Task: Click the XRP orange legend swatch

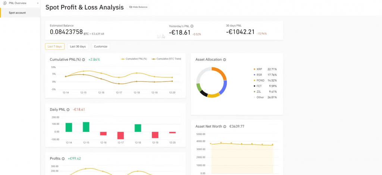Action: click(254, 69)
